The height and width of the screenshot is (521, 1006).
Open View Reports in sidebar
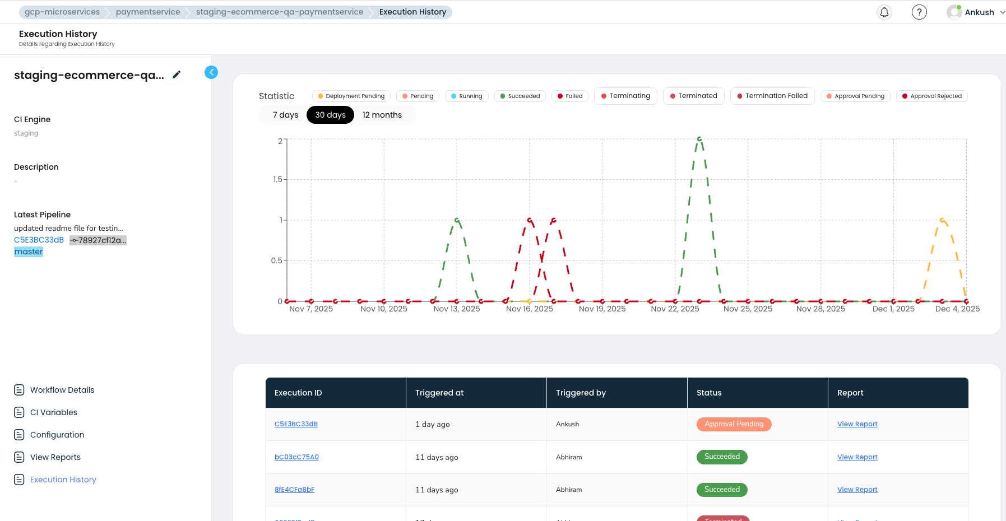coord(55,457)
